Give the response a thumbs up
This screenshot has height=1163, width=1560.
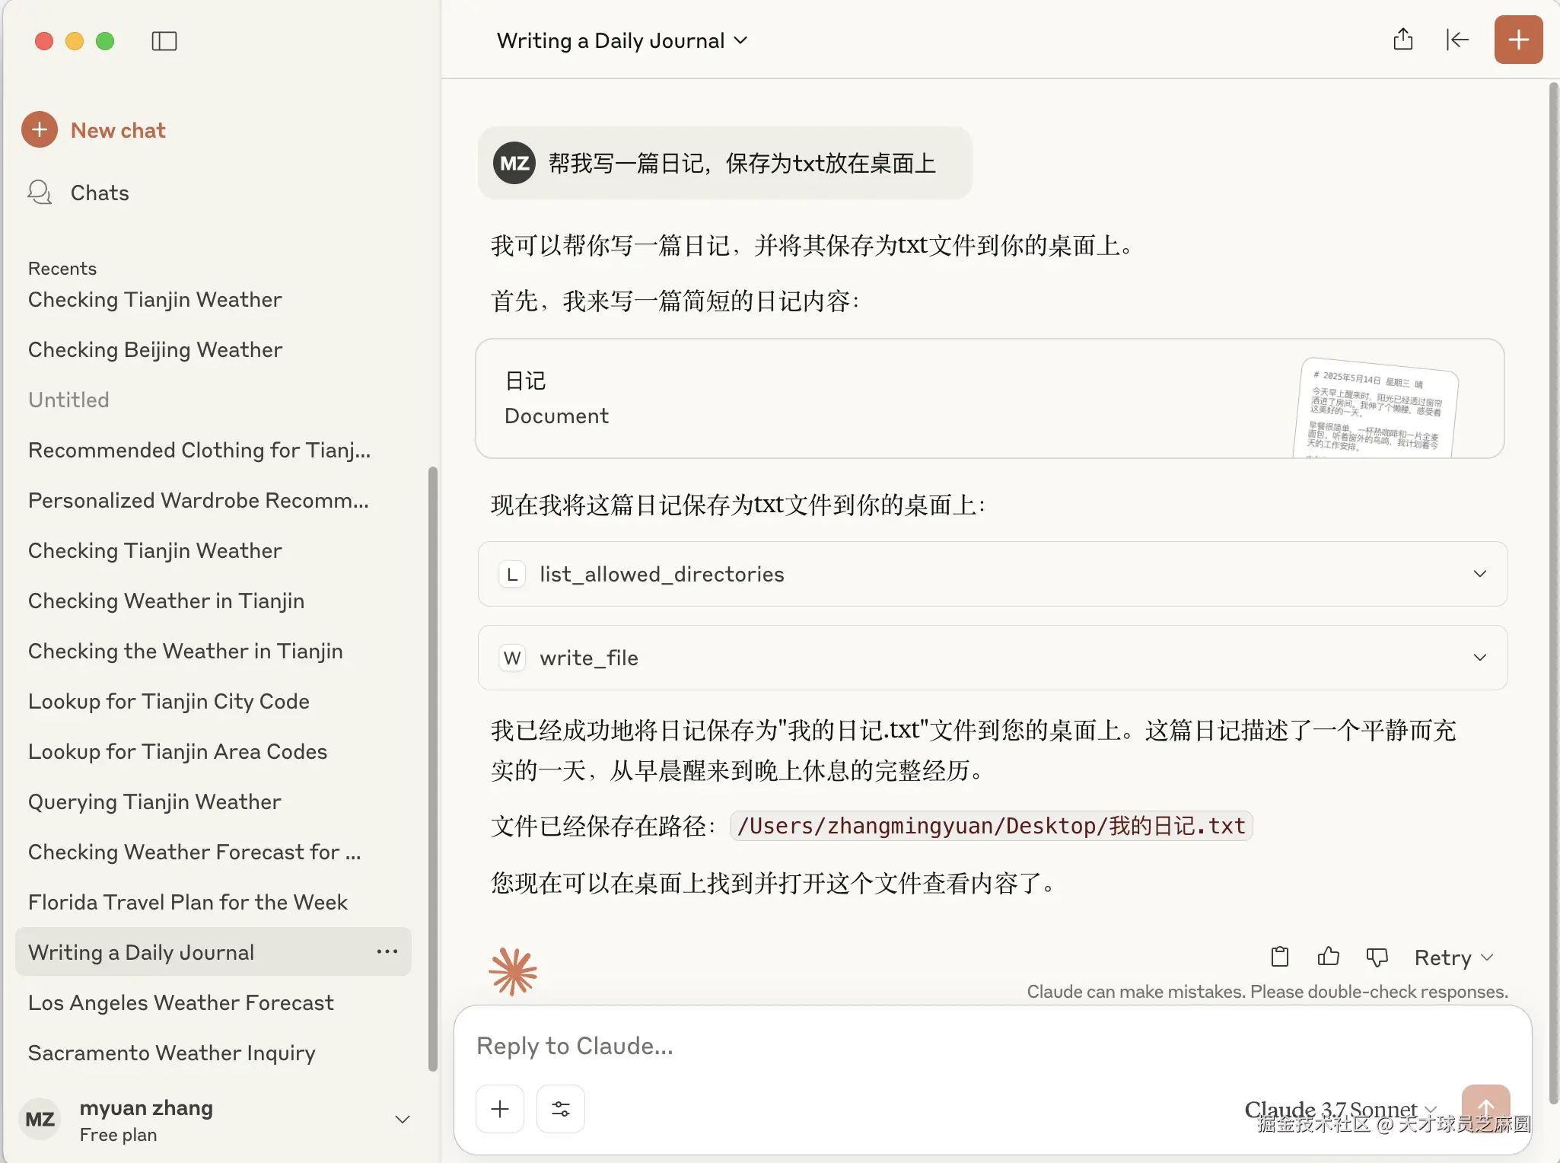point(1328,957)
